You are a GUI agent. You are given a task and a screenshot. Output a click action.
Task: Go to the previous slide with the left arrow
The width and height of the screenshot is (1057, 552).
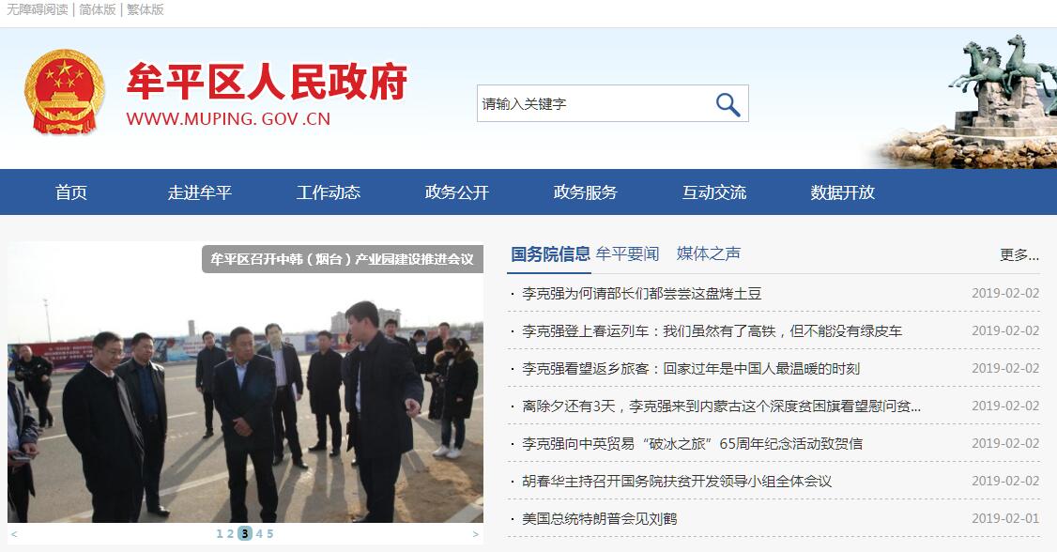click(14, 534)
